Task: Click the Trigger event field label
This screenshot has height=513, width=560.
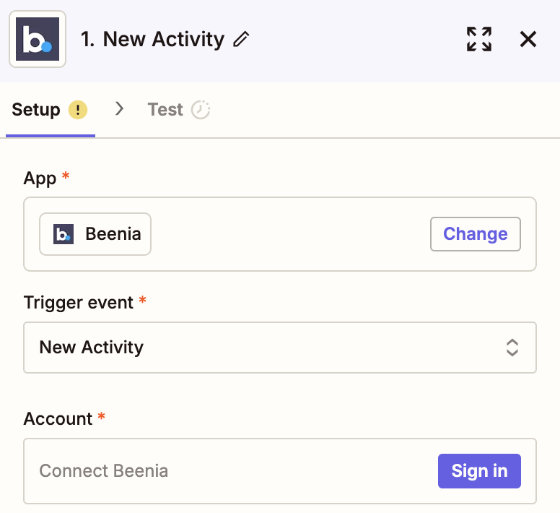Action: tap(78, 303)
